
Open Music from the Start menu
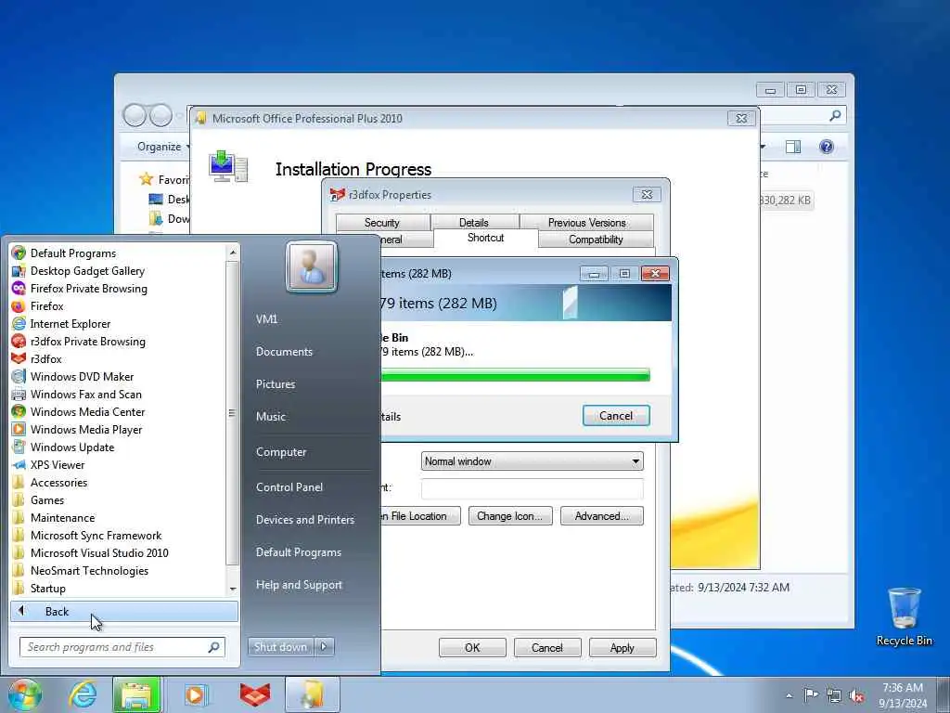[271, 417]
